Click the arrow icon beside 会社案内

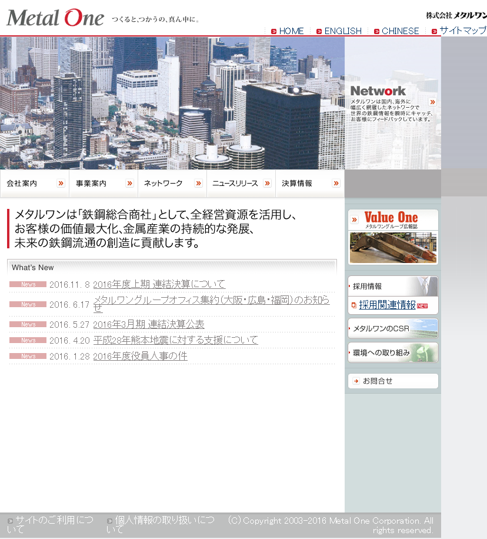pos(61,184)
